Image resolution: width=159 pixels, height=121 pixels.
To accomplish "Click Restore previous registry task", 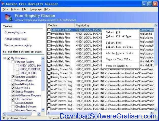I will point(18,45).
